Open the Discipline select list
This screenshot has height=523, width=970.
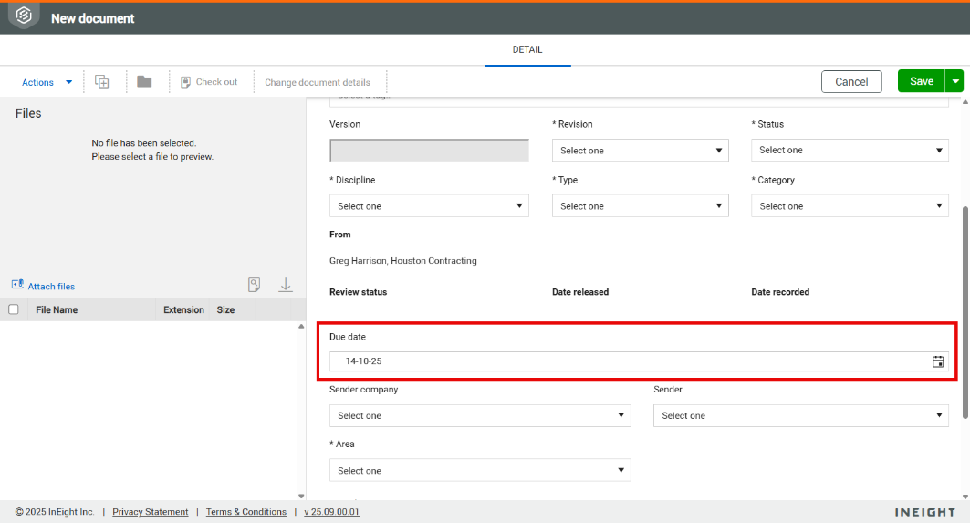[429, 206]
